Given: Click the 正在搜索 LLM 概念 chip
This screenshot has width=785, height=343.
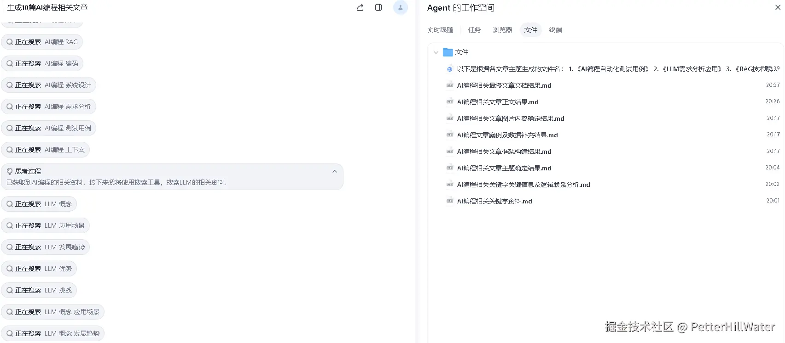Looking at the screenshot, I should (39, 204).
